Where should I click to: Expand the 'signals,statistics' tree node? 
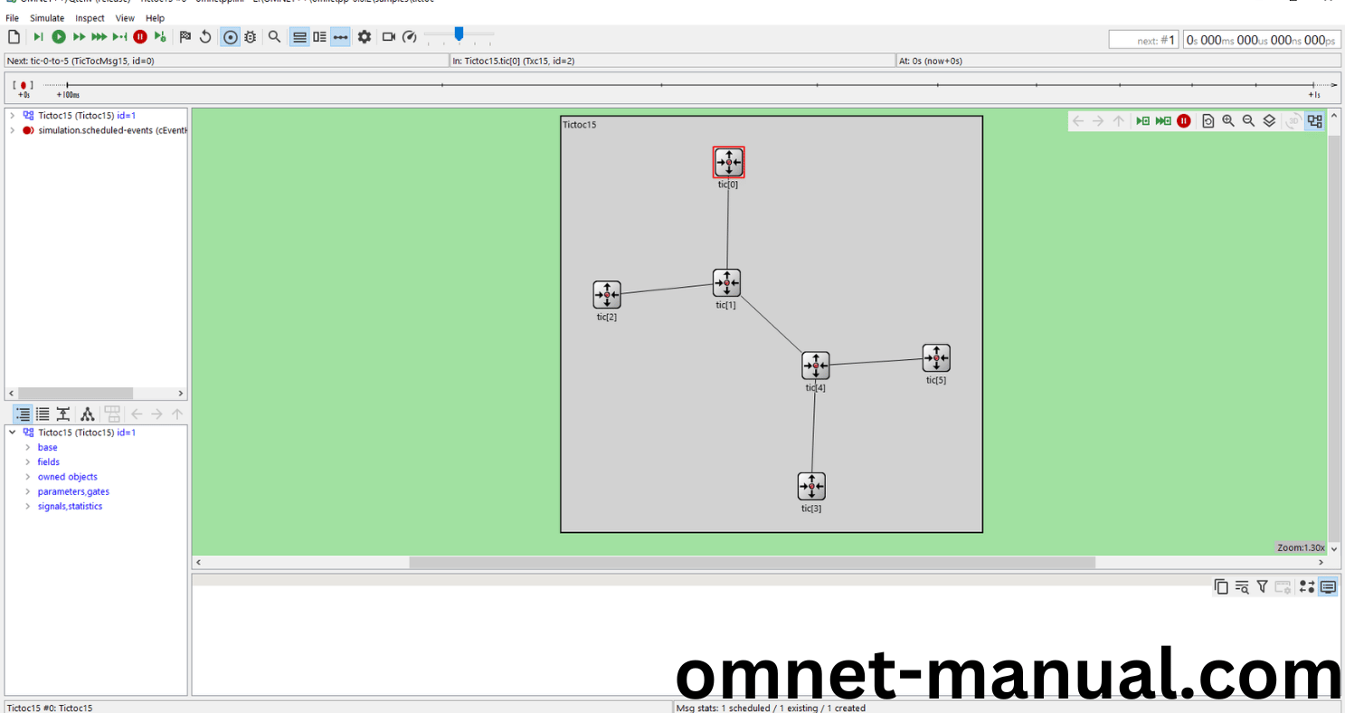27,507
